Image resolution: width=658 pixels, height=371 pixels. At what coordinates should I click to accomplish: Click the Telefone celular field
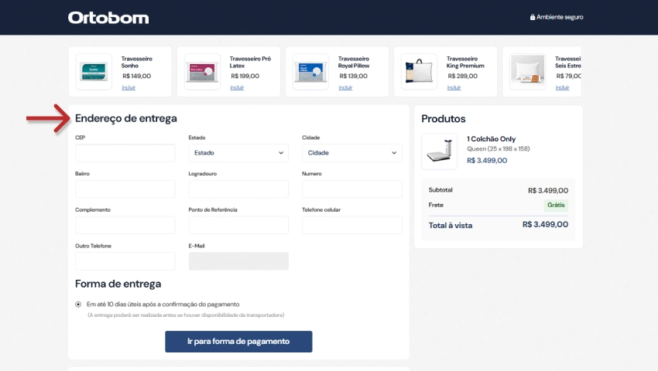[x=351, y=225]
